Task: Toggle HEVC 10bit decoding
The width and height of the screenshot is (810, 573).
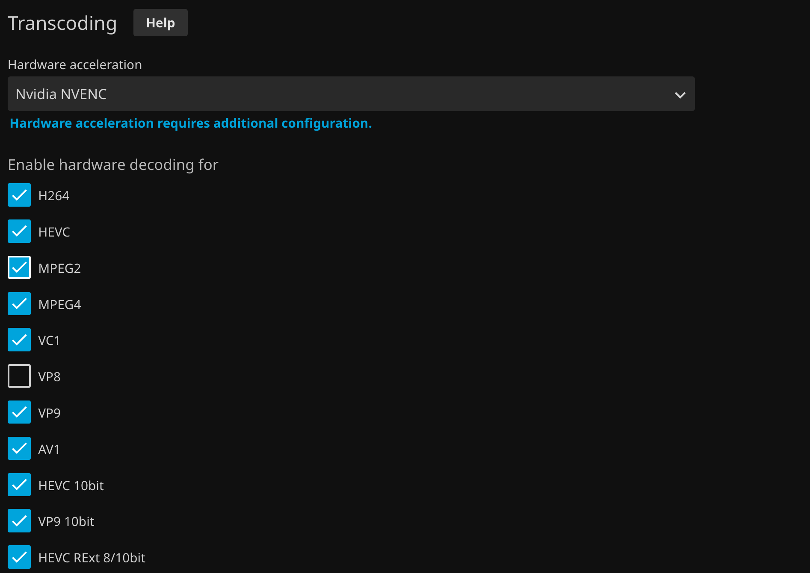Action: (x=19, y=485)
